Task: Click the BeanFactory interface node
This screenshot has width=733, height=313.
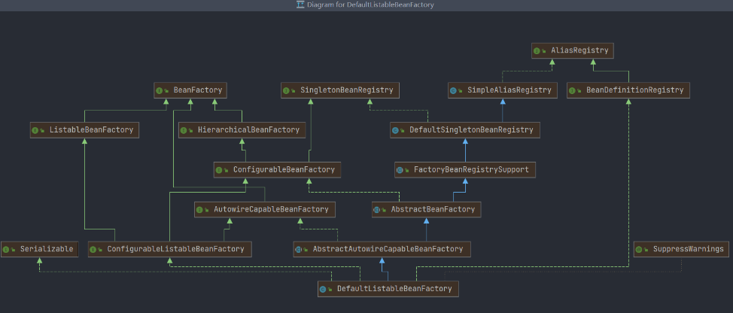Action: (x=190, y=90)
